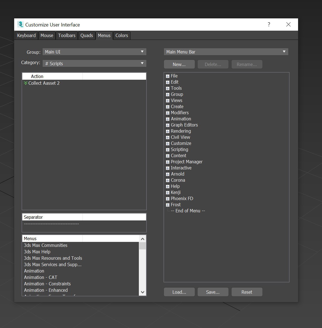Click the Menus list scrollbar thumb
This screenshot has height=328, width=322.
142,246
